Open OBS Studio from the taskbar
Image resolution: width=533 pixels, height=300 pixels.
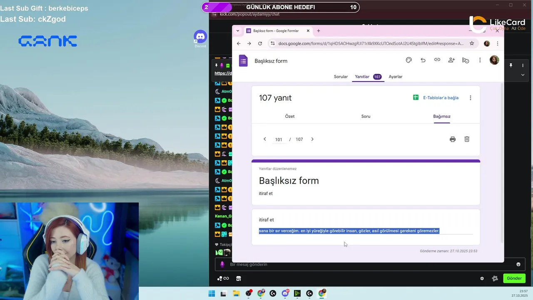click(x=249, y=293)
